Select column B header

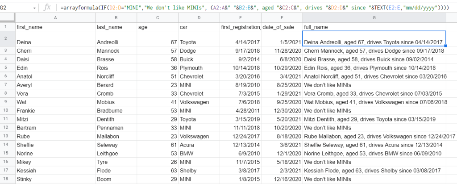tap(116, 18)
